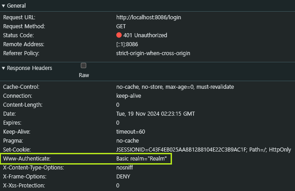
Task: Collapse the General section triangle
Action: [x=4, y=6]
